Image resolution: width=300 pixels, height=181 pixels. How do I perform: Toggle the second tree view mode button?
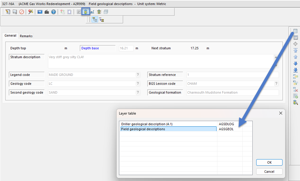coord(101,20)
